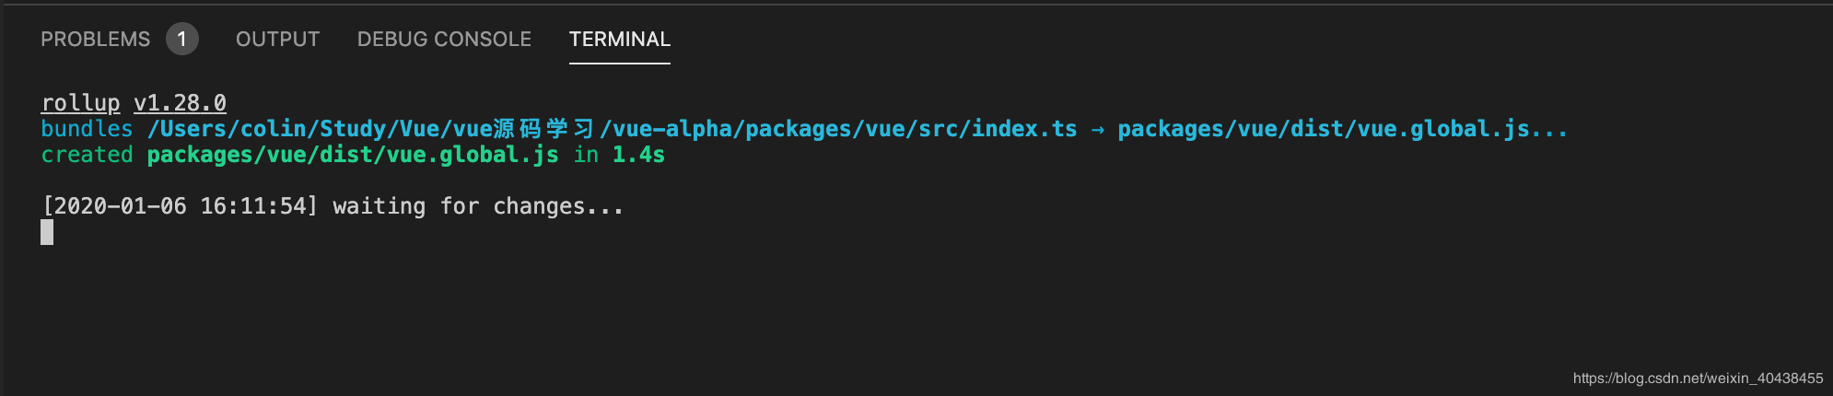Click the word in before 1.4s
The width and height of the screenshot is (1833, 396).
pyautogui.click(x=586, y=155)
